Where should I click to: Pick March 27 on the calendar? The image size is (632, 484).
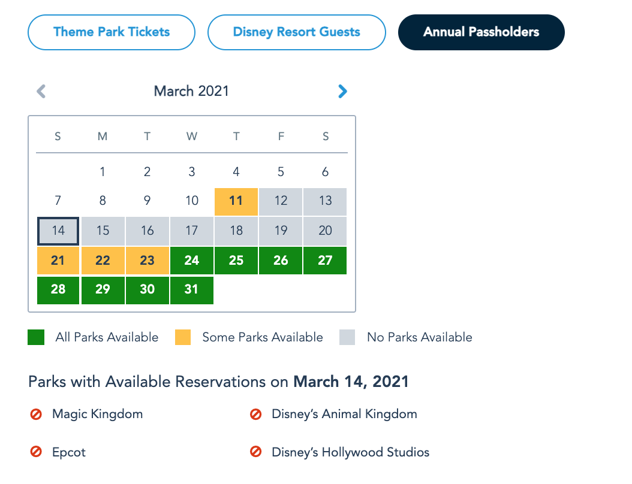pos(326,261)
